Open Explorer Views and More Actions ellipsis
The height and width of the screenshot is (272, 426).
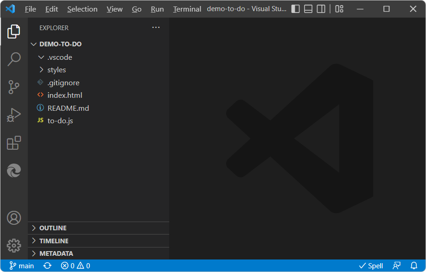coord(156,28)
